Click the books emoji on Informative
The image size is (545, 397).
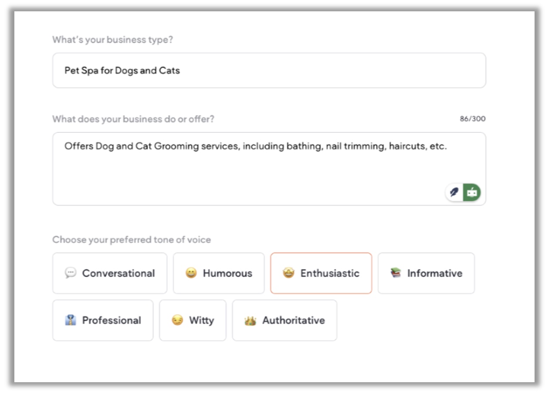[396, 273]
